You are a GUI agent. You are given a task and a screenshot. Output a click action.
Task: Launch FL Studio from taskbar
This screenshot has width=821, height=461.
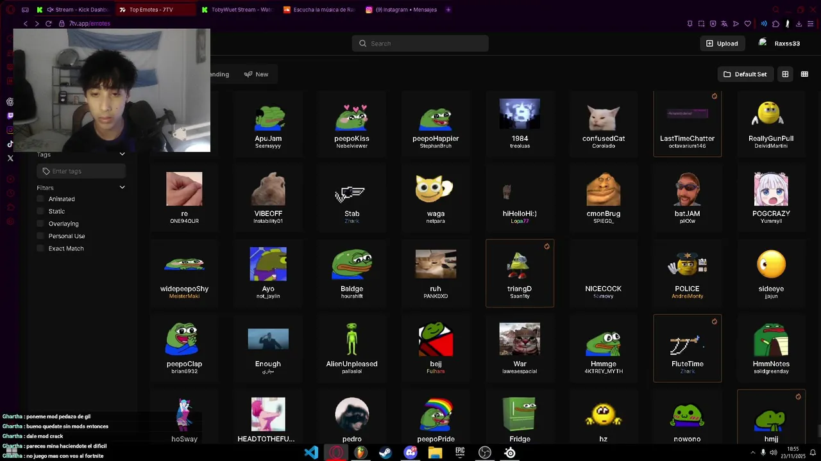coord(360,453)
